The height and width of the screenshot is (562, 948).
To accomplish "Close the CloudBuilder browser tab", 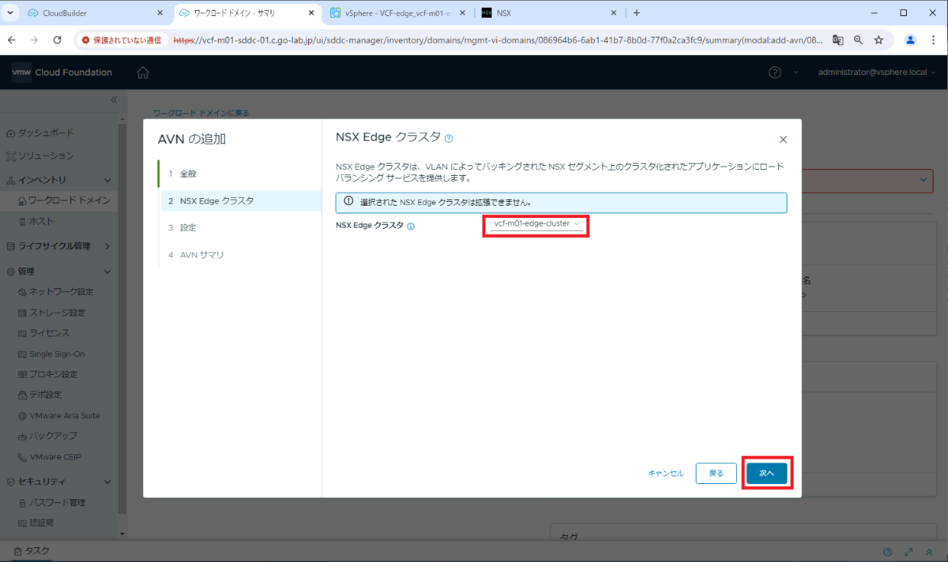I will tap(160, 13).
